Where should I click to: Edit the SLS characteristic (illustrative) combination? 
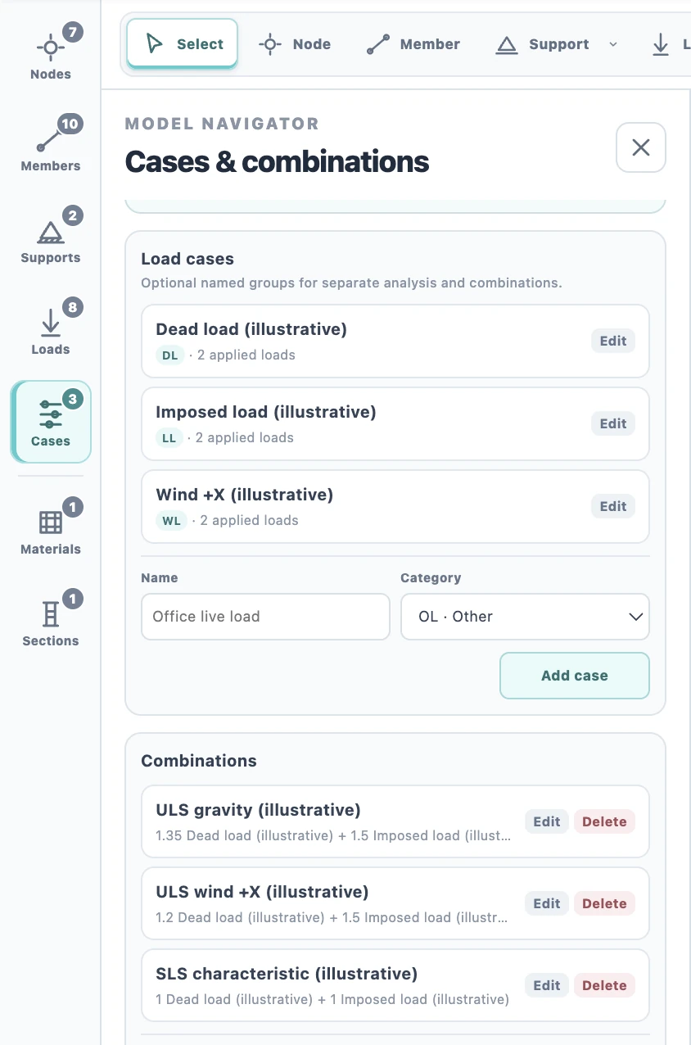[x=547, y=985]
